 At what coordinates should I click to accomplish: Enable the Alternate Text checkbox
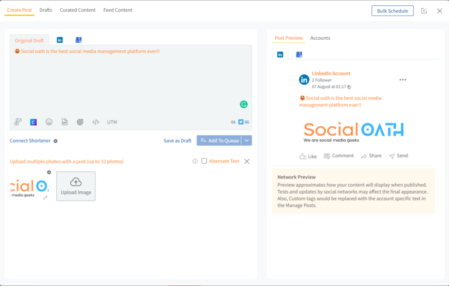pos(204,161)
